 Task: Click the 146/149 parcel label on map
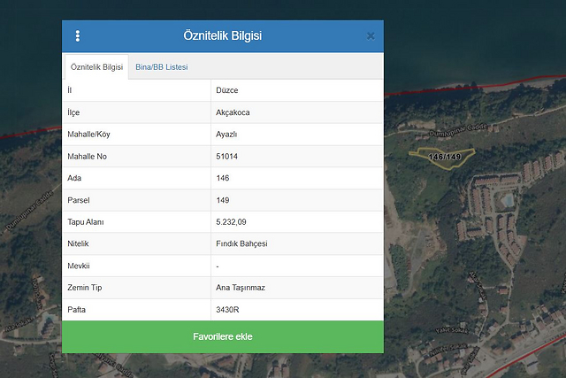coord(444,157)
